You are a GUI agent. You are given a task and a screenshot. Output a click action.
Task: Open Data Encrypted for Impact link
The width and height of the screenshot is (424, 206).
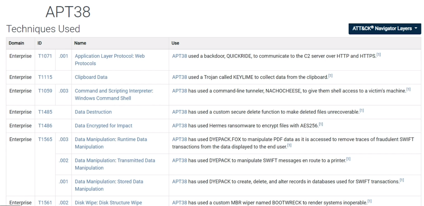[x=103, y=126]
